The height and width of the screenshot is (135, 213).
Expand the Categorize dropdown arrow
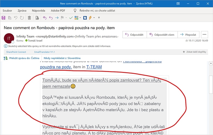[x=80, y=18]
